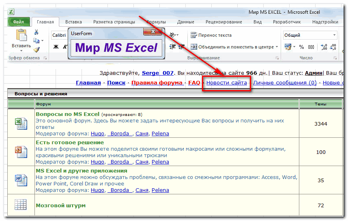Open the Copy dropdown arrow
348x221 pixels.
[43, 41]
